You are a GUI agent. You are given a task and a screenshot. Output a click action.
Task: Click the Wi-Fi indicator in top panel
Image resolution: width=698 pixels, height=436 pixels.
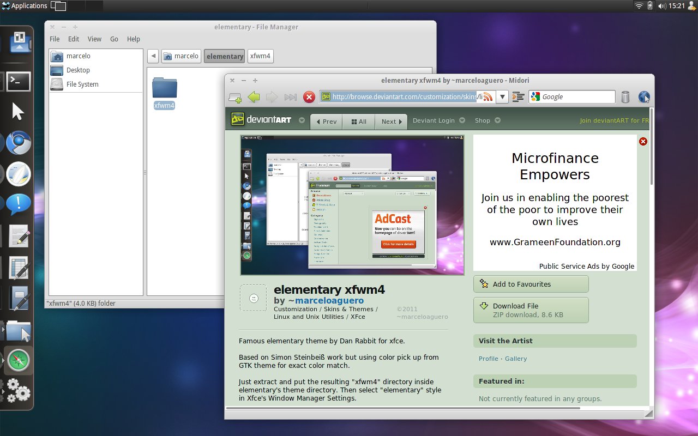click(x=639, y=5)
